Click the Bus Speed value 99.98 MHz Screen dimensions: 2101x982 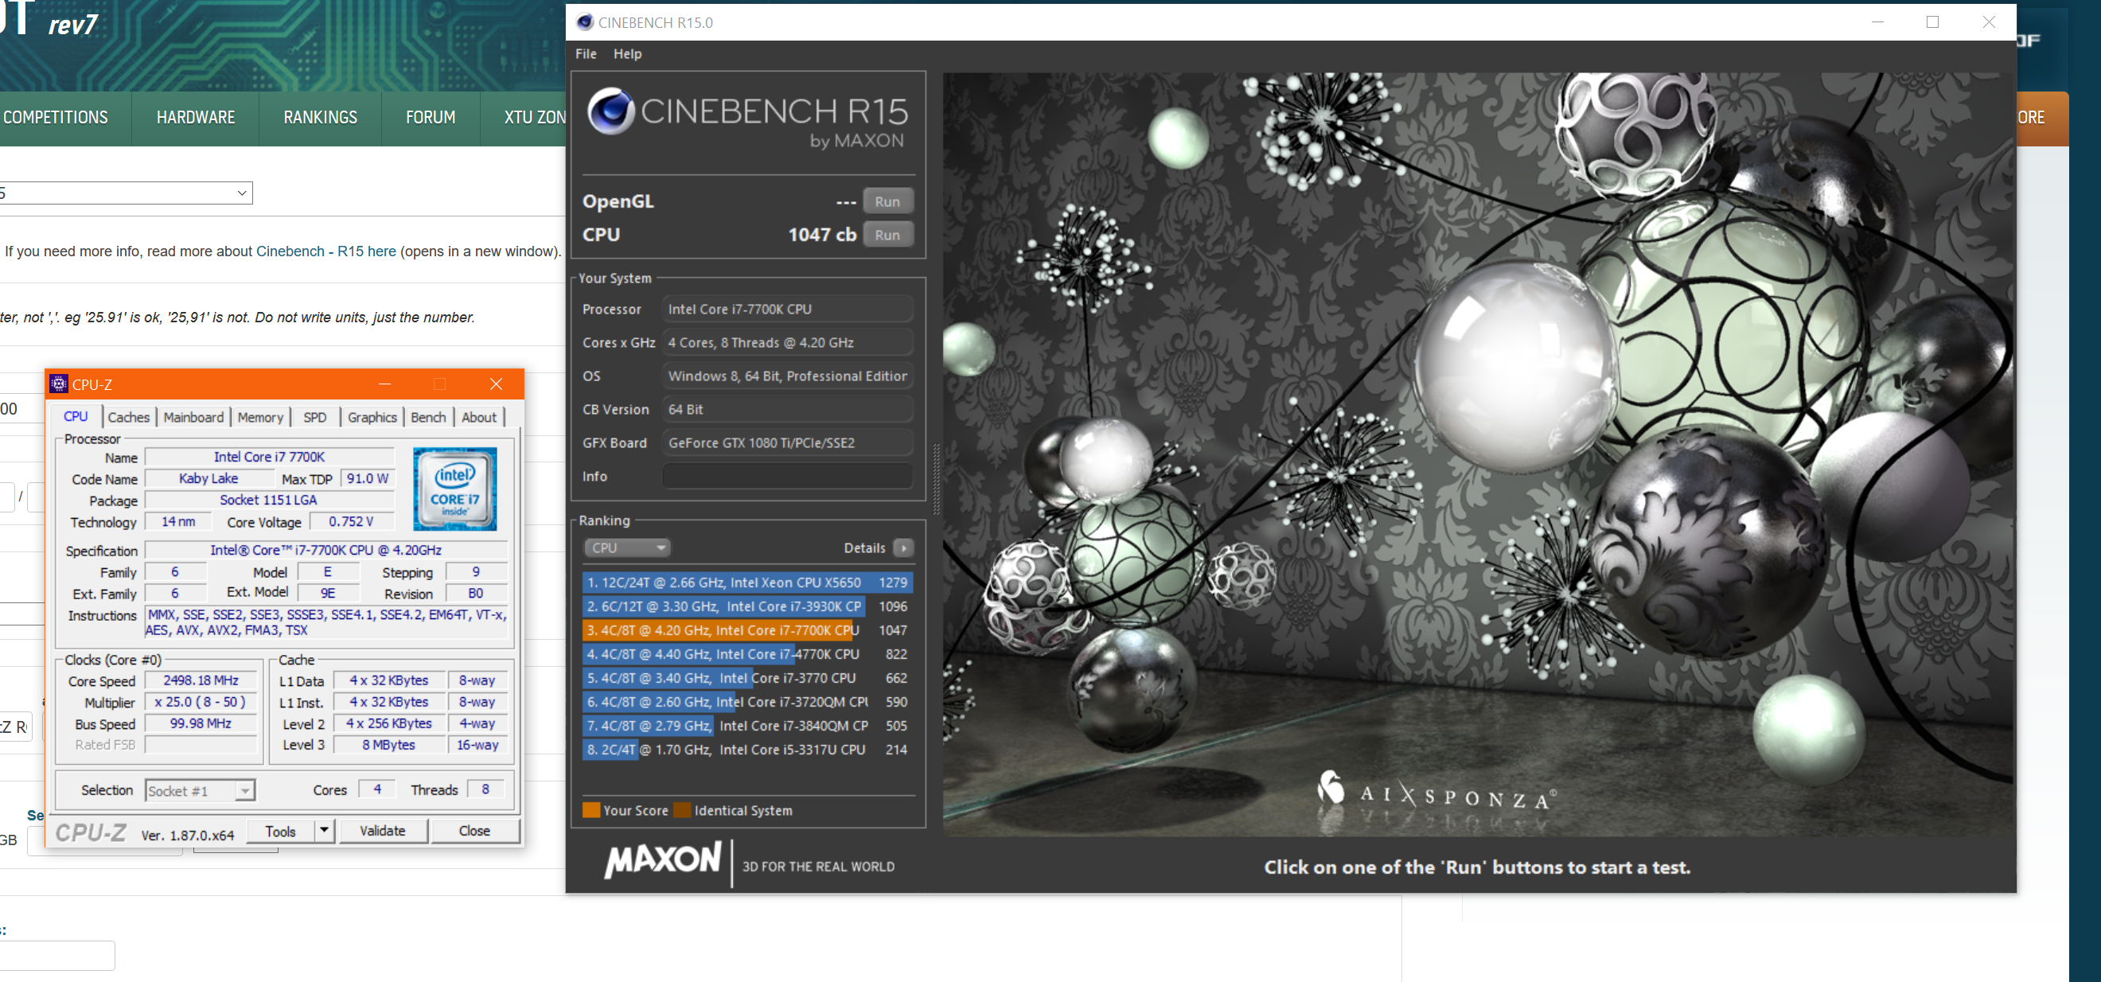(201, 723)
